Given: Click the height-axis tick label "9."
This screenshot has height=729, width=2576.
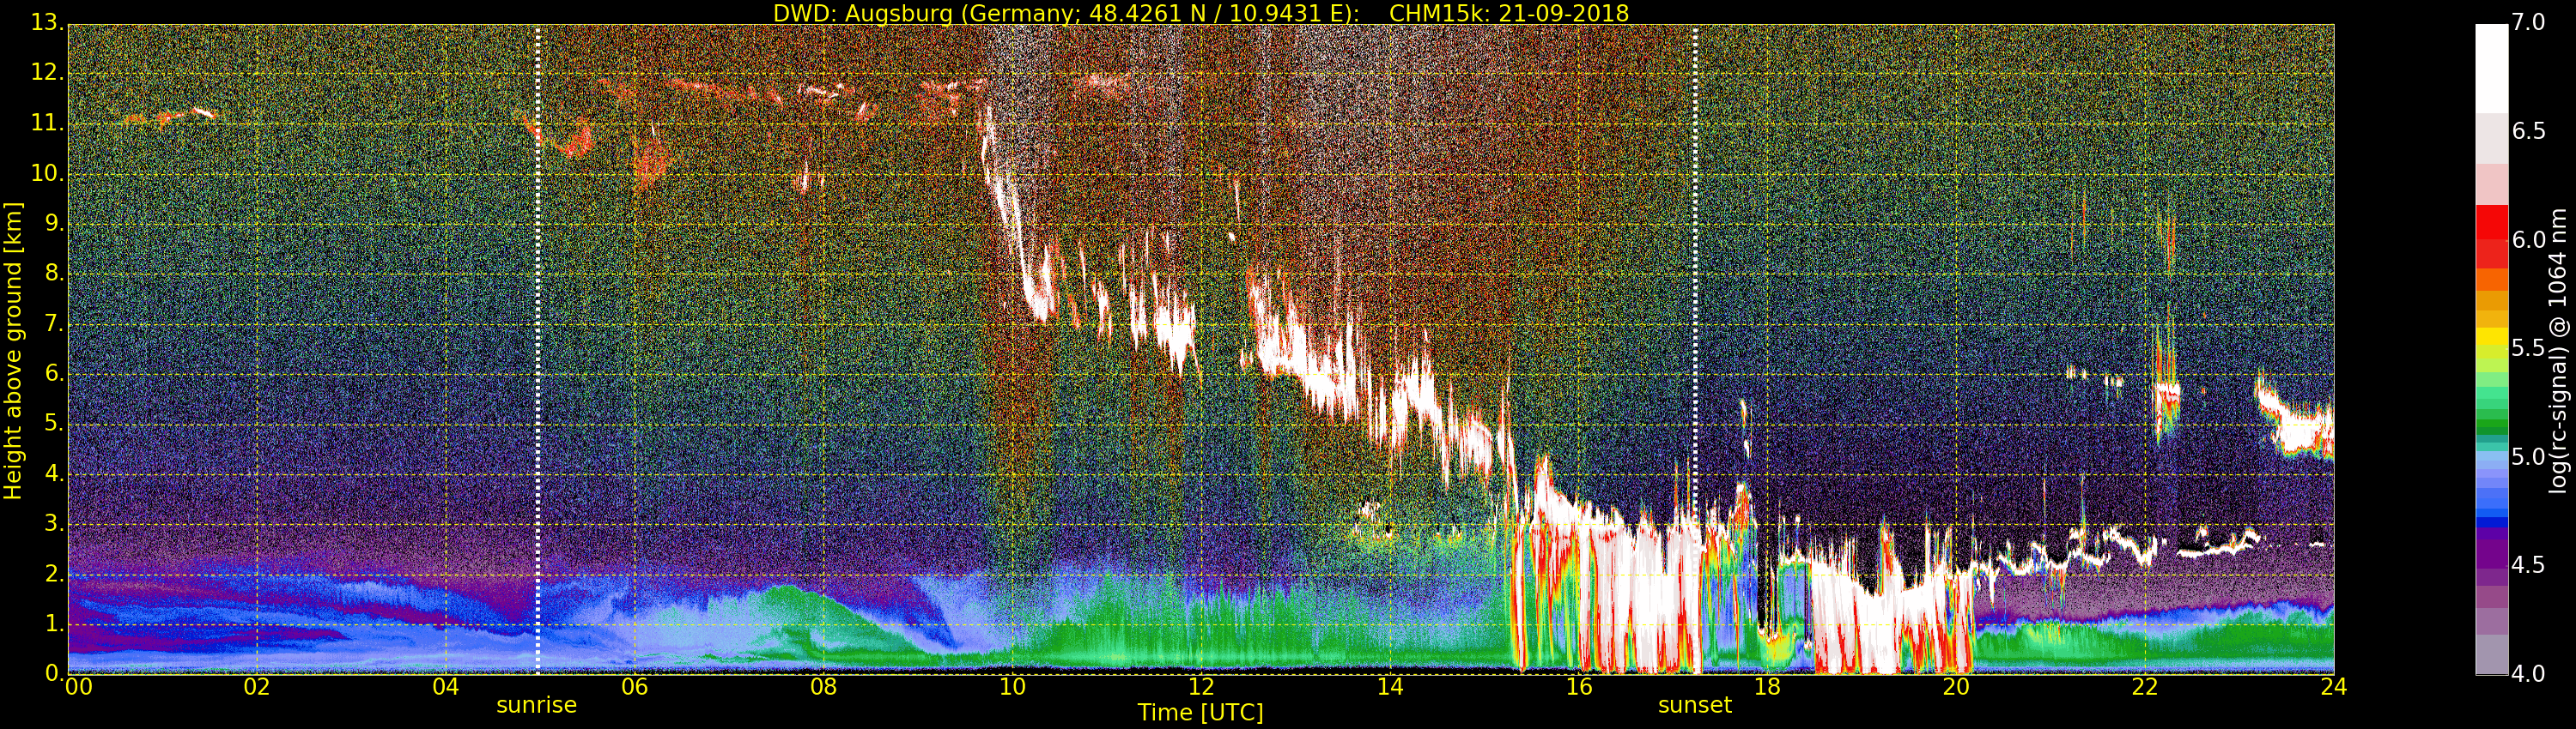Looking at the screenshot, I should tap(53, 224).
